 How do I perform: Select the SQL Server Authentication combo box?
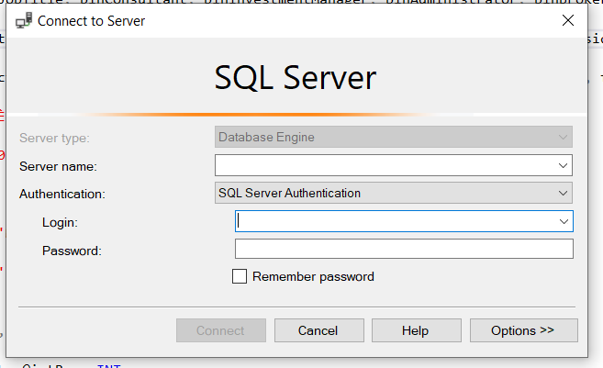click(394, 193)
